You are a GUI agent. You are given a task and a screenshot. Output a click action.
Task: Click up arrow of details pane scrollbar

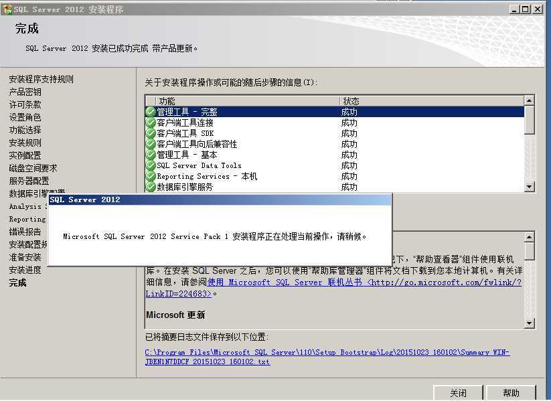[x=529, y=237]
